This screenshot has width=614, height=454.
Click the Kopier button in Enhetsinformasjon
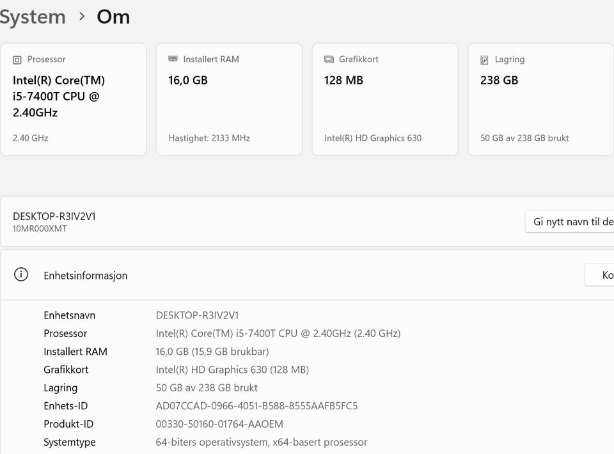coord(599,275)
